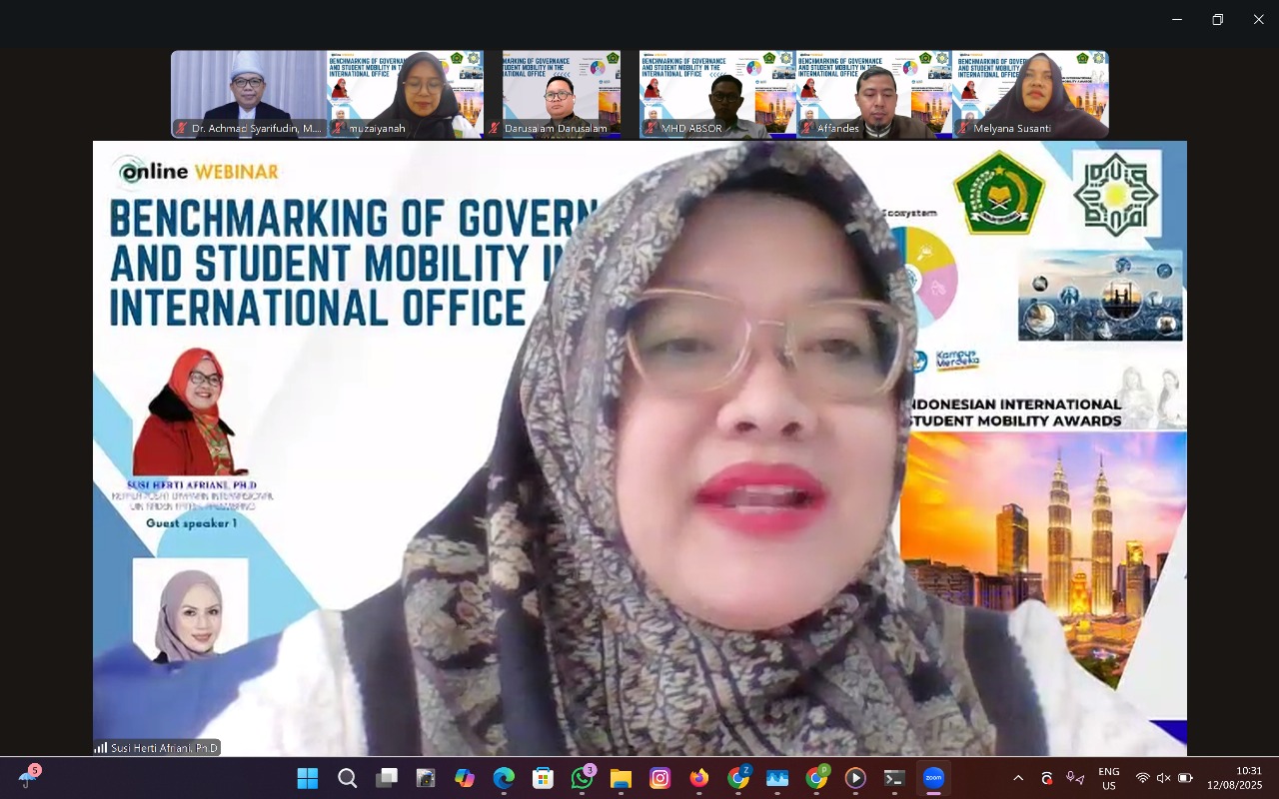Open Task View on the taskbar
The width and height of the screenshot is (1279, 799).
click(x=387, y=778)
